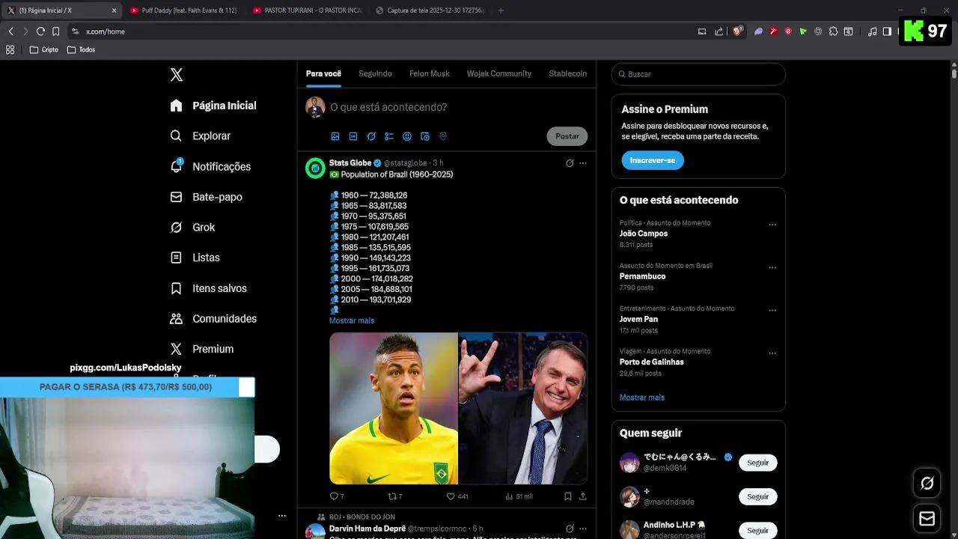Click the Grok icon on Stats Globe post
The height and width of the screenshot is (539, 958).
tap(570, 163)
